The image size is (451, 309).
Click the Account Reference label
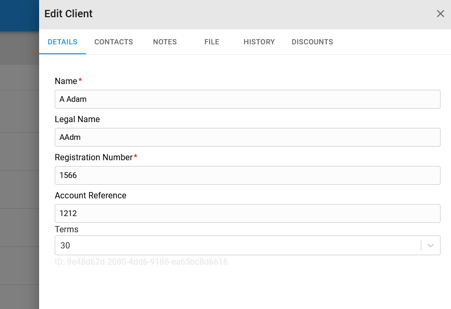[x=90, y=195]
